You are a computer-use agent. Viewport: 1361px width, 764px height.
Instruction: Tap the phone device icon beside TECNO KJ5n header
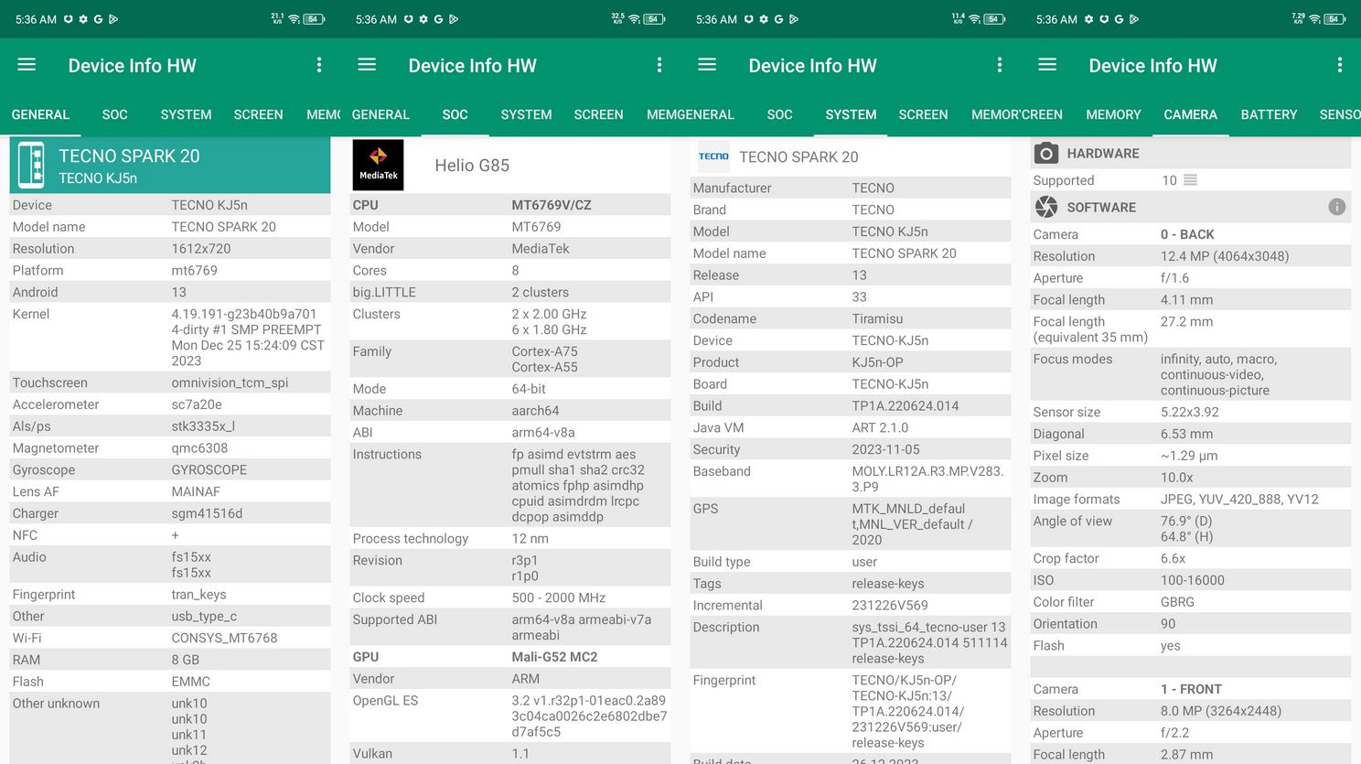point(32,166)
